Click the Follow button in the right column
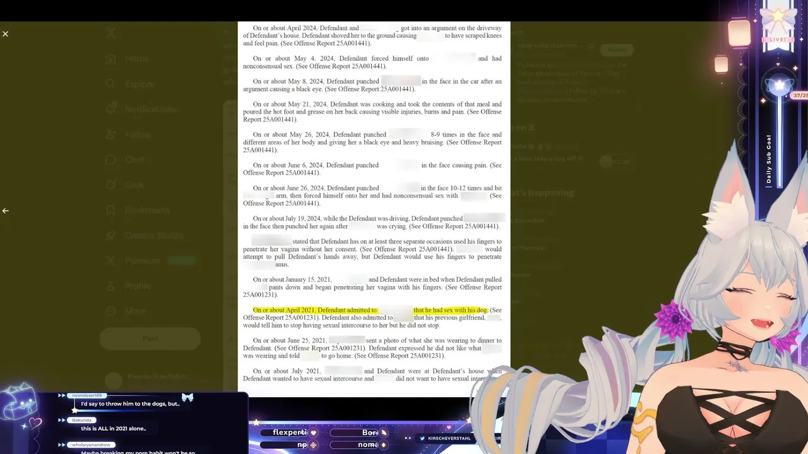The image size is (808, 454). click(x=616, y=49)
